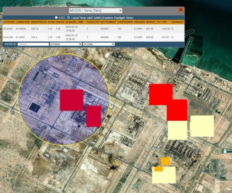Click smaller red fire pixel inside yellow circle
This screenshot has width=232, height=193.
click(93, 116)
